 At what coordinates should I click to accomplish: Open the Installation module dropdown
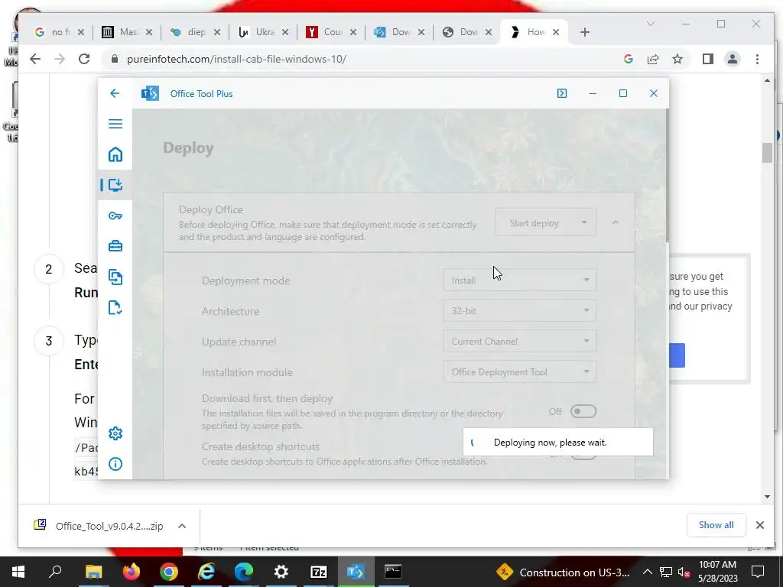click(519, 372)
